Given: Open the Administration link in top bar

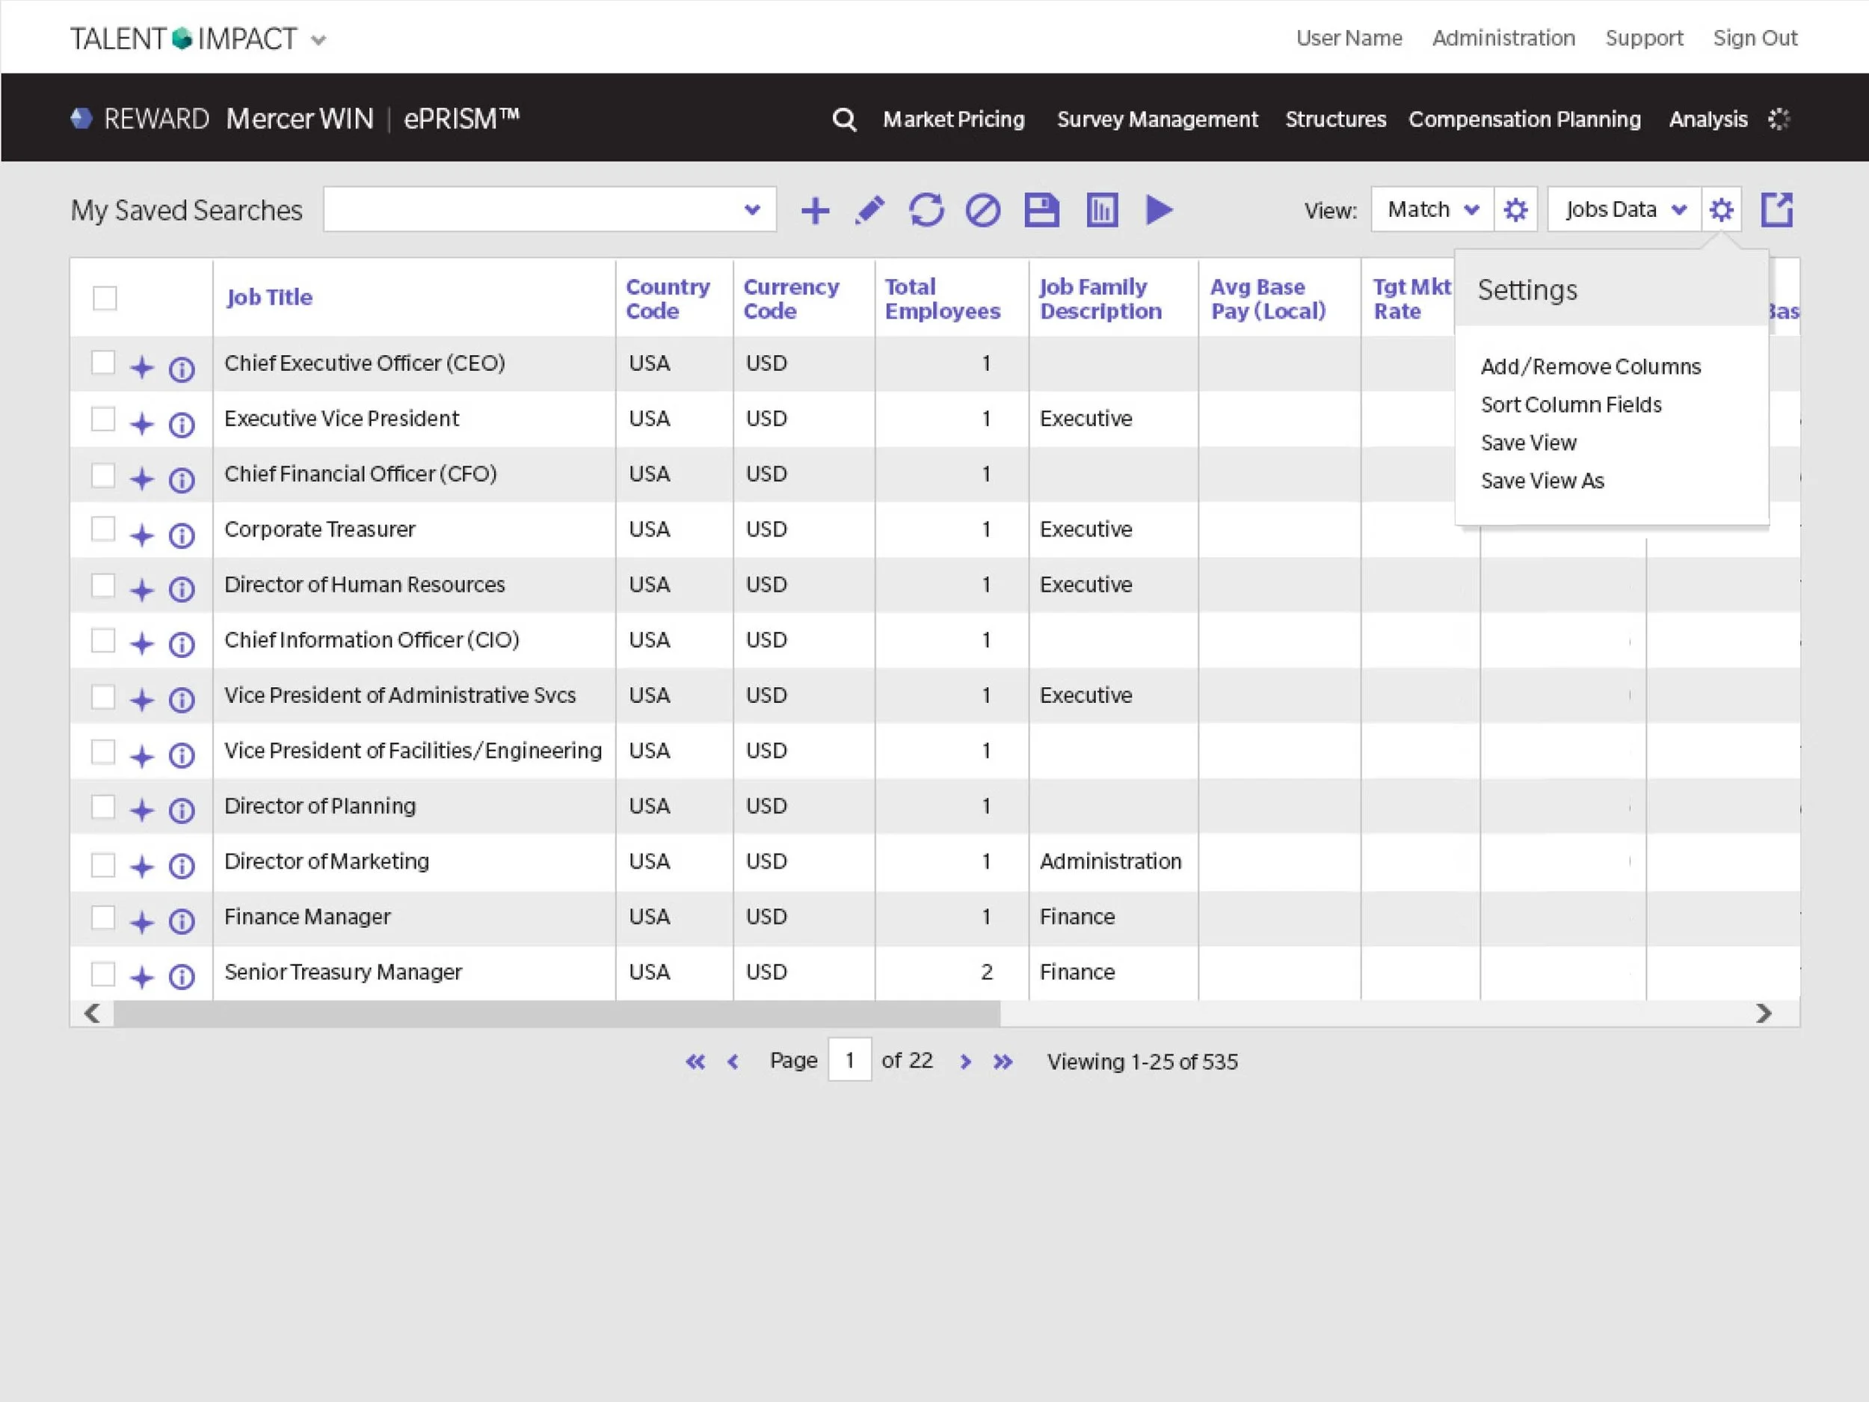Looking at the screenshot, I should (x=1503, y=38).
